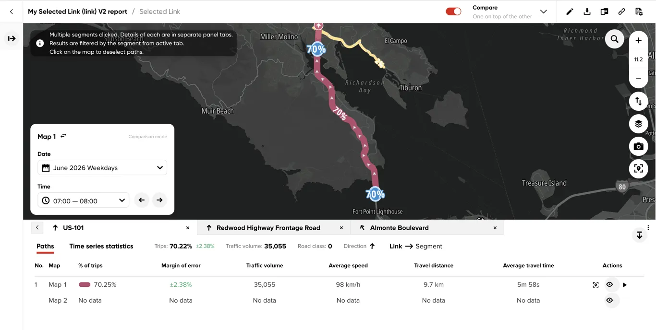Switch to Time series statistics tab
The height and width of the screenshot is (330, 656).
101,246
